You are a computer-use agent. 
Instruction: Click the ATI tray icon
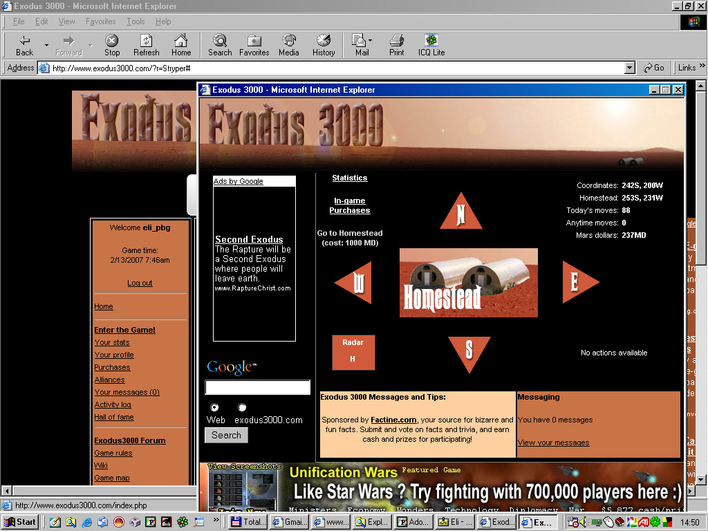(644, 522)
